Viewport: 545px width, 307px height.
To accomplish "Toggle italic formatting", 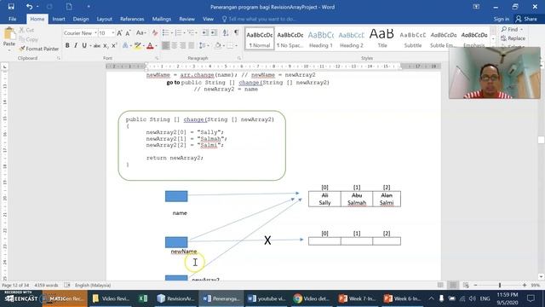I will pos(76,45).
